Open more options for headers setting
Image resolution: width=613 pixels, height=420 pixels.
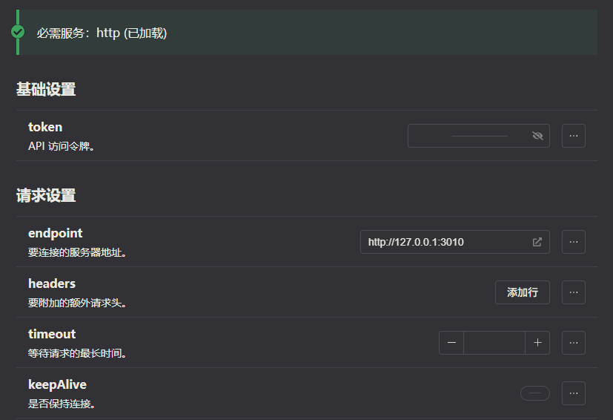[574, 292]
